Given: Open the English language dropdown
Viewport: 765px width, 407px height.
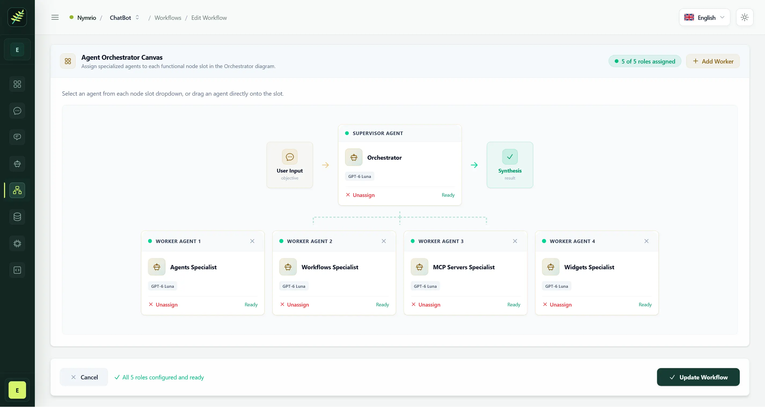Looking at the screenshot, I should [704, 17].
